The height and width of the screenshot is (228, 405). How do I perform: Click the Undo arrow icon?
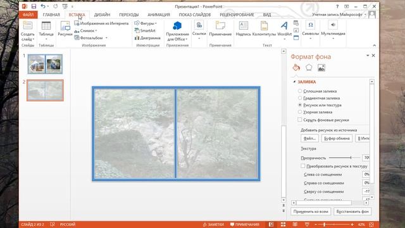[43, 6]
